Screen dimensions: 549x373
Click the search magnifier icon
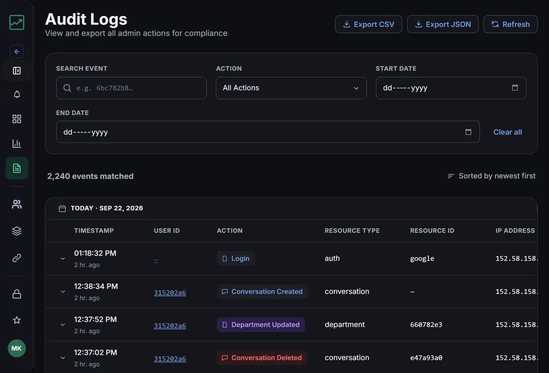67,88
